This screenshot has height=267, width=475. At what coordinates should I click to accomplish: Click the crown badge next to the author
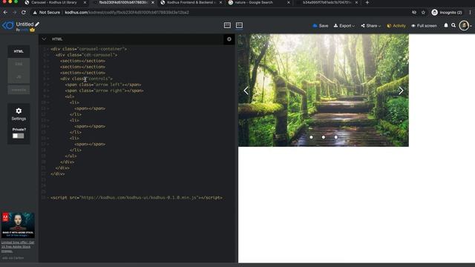[x=32, y=30]
